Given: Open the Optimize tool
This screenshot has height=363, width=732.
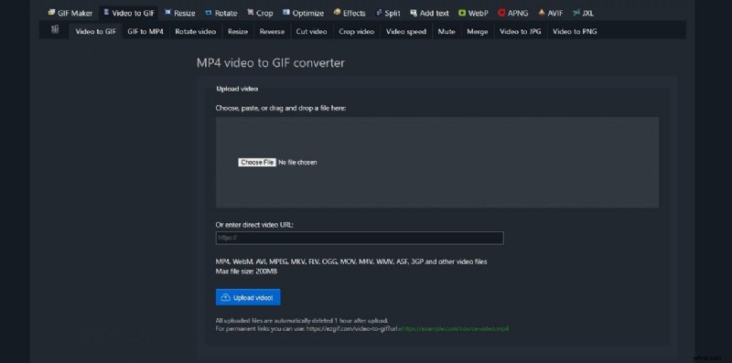Looking at the screenshot, I should pos(304,13).
